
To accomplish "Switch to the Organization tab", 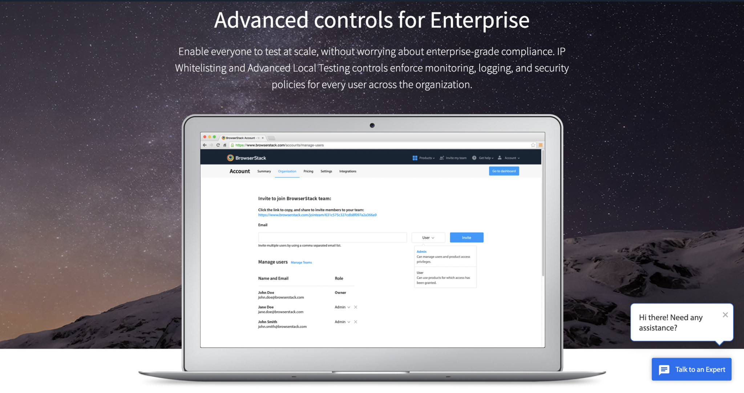I will tap(286, 171).
